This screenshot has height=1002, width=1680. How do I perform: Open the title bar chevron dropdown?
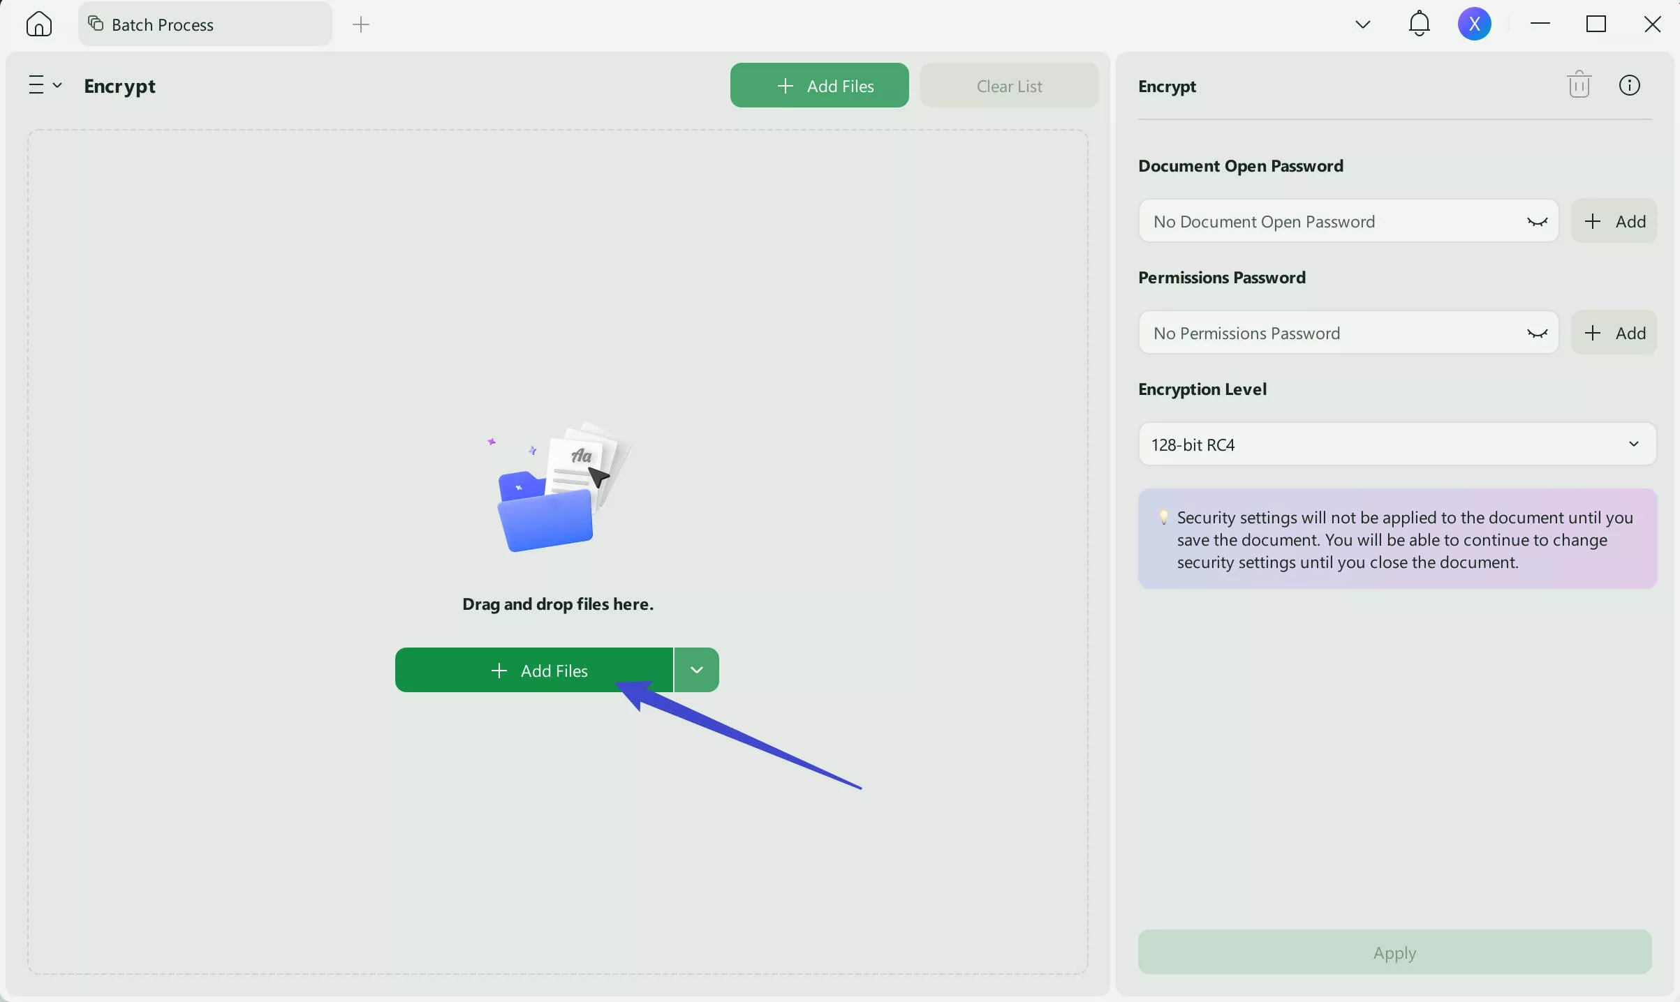tap(1362, 24)
